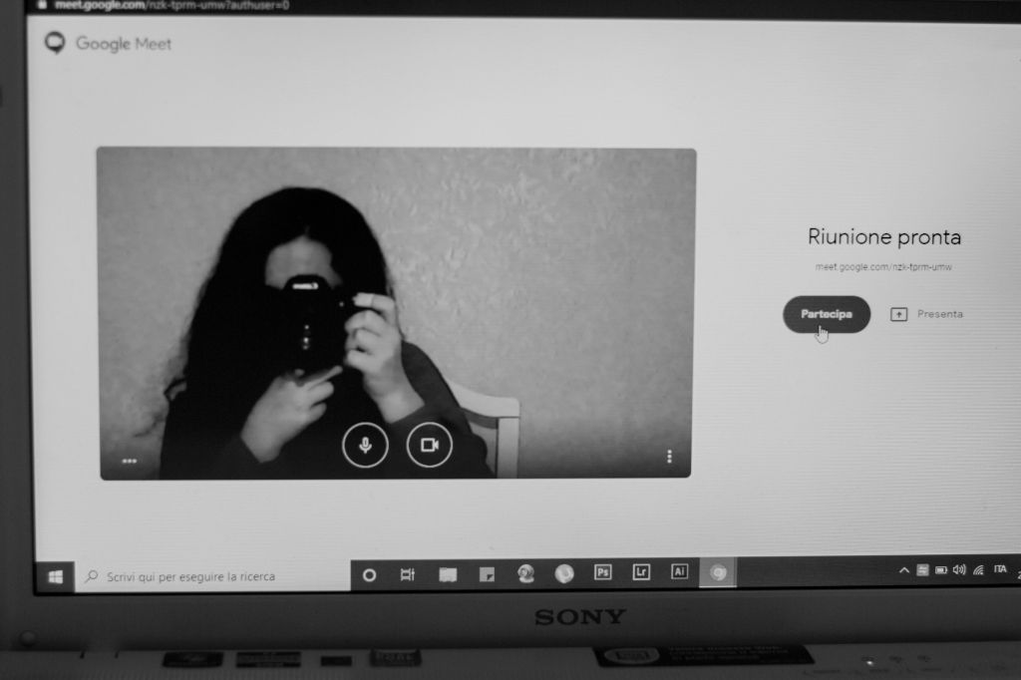Launch Lightroom from the taskbar
Viewport: 1021px width, 680px height.
(x=640, y=572)
